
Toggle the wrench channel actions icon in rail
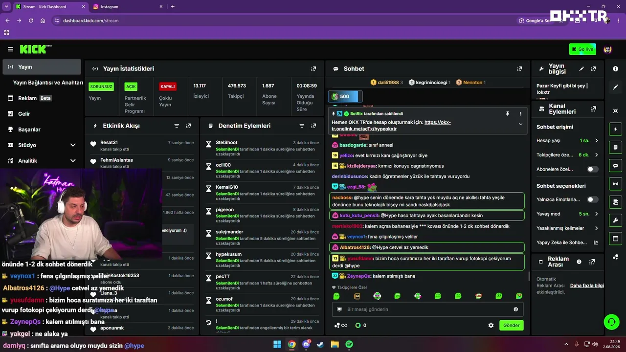615,220
